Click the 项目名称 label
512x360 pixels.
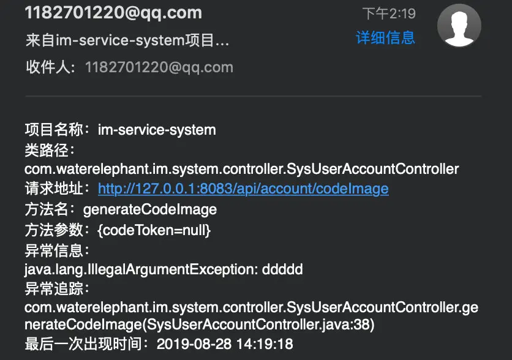pos(56,130)
